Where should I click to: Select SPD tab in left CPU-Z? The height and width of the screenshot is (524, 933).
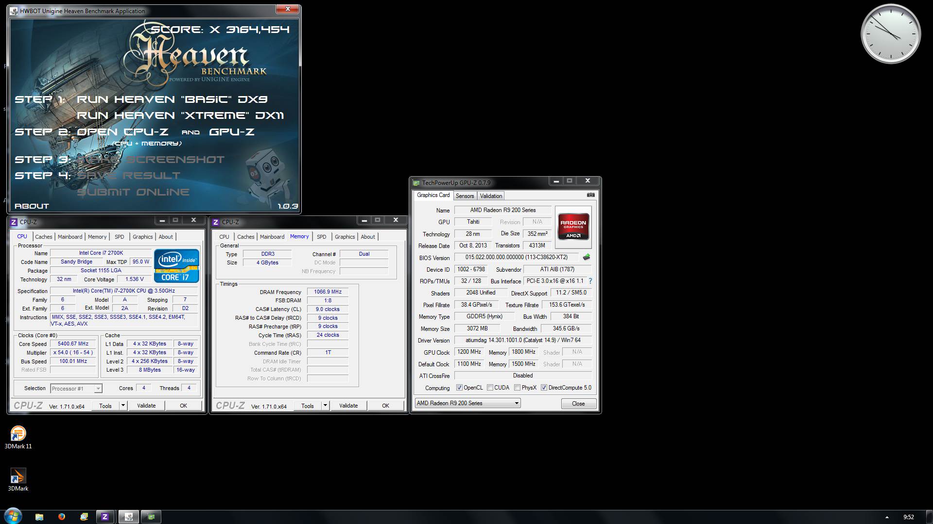pyautogui.click(x=120, y=237)
